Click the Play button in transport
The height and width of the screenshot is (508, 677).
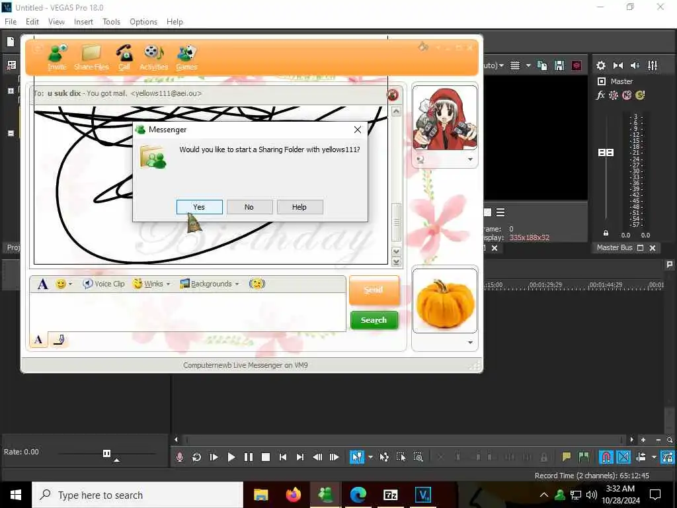pos(231,457)
